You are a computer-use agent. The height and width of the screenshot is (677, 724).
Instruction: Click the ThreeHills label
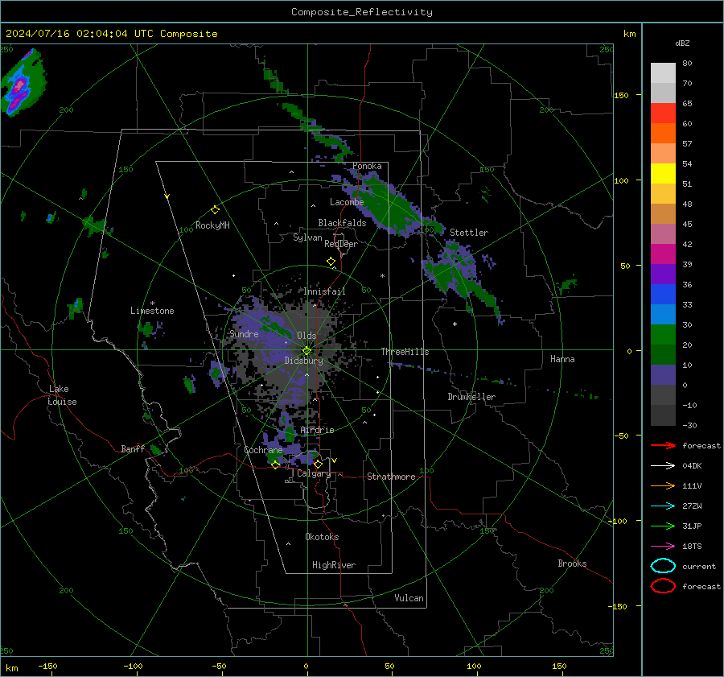[x=405, y=352]
